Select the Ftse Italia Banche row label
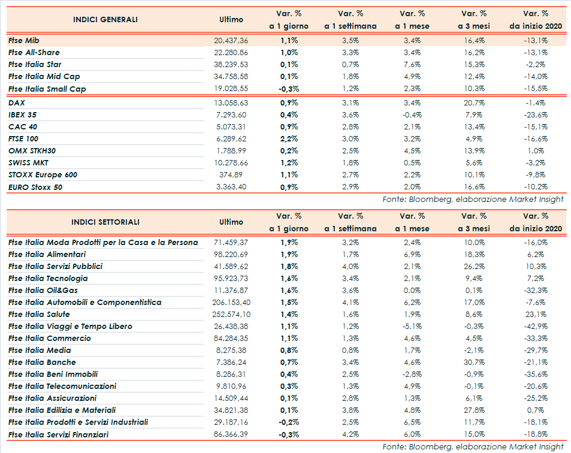Image resolution: width=571 pixels, height=453 pixels. (x=43, y=363)
